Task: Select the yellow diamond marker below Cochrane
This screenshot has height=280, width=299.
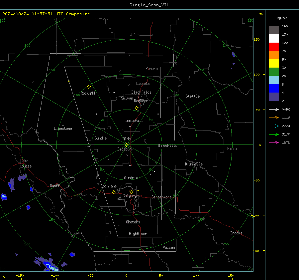Action: pos(114,192)
